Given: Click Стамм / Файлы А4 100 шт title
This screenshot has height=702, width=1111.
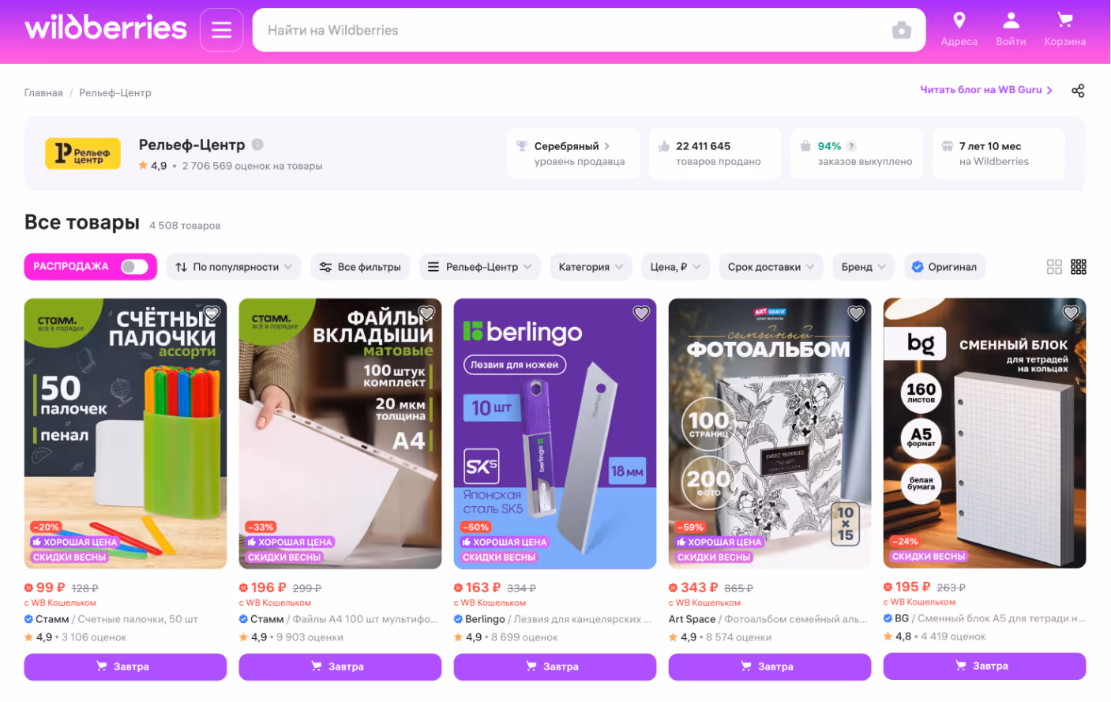Looking at the screenshot, I should pyautogui.click(x=340, y=619).
